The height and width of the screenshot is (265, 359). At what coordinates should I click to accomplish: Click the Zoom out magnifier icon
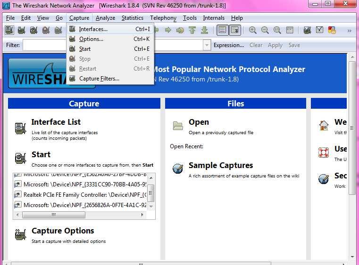265,30
